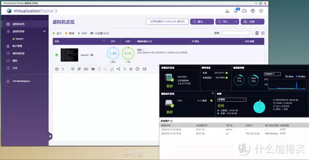Click the clone VM document icon

[x=99, y=69]
